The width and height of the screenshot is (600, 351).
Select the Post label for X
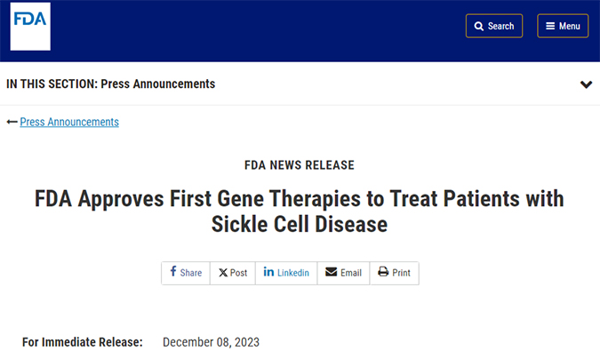pyautogui.click(x=238, y=273)
